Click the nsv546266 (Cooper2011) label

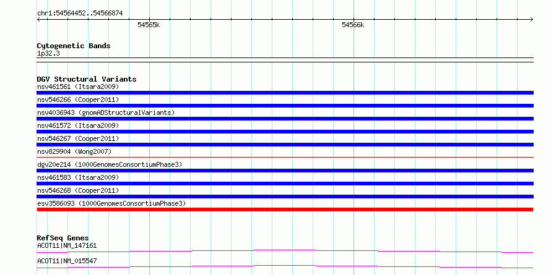point(78,99)
